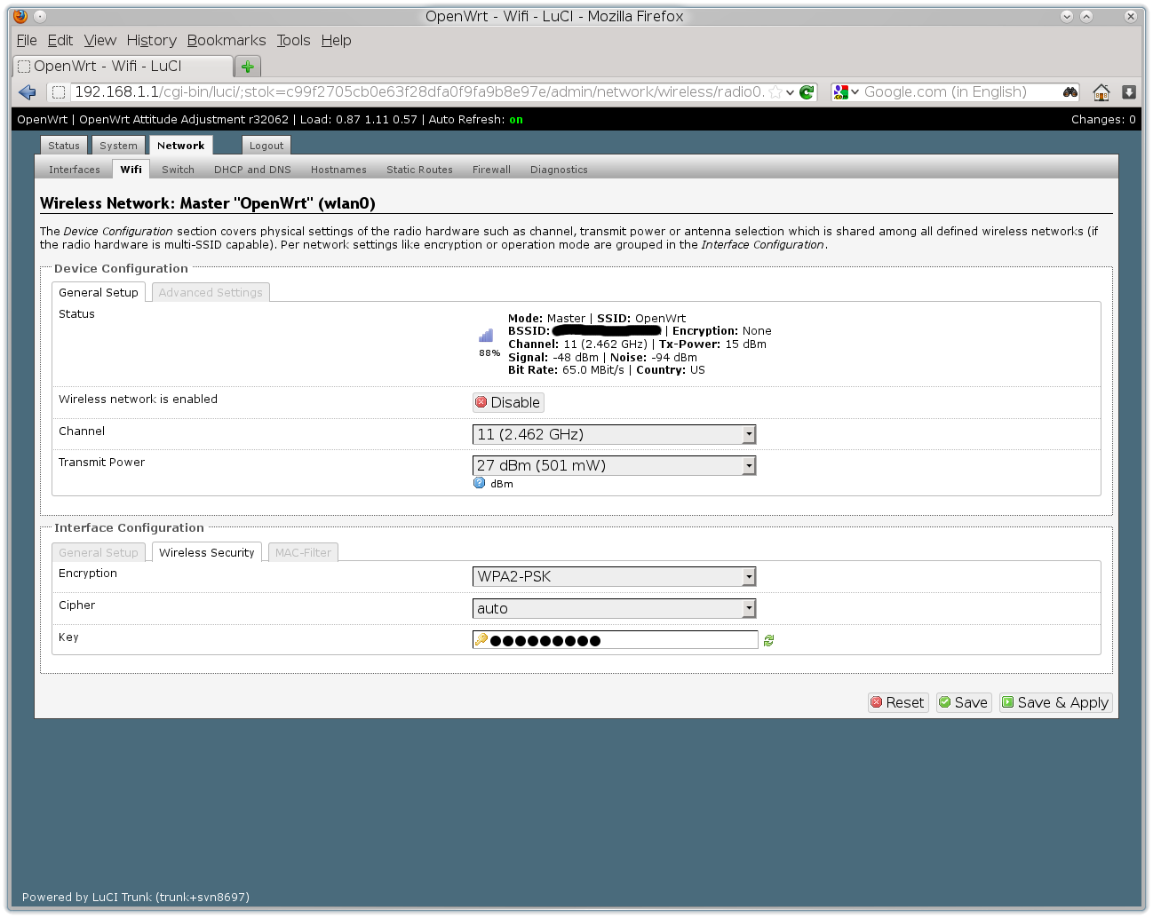Click the blue dBm help icon
This screenshot has height=918, width=1153.
480,483
